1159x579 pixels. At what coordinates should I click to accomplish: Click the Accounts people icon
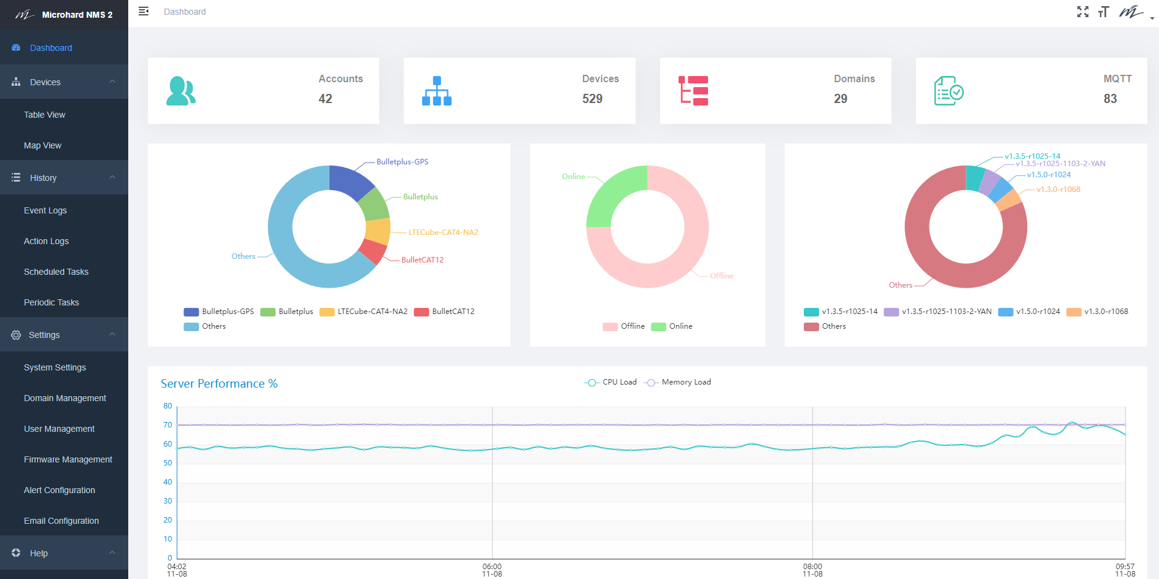181,91
